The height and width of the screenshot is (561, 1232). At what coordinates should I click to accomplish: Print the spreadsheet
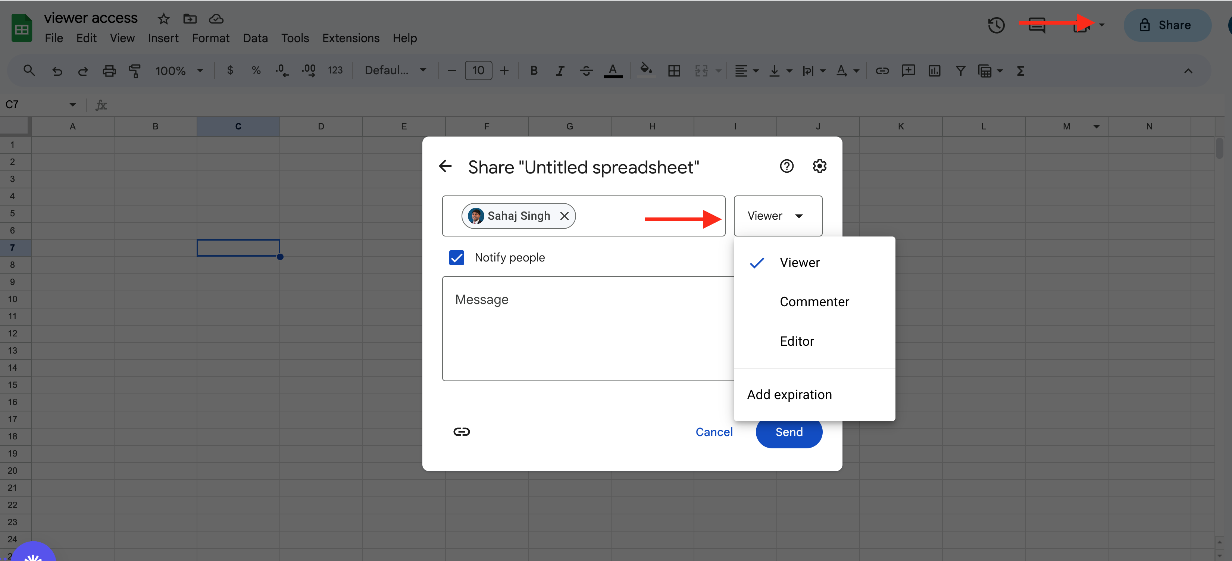point(109,71)
